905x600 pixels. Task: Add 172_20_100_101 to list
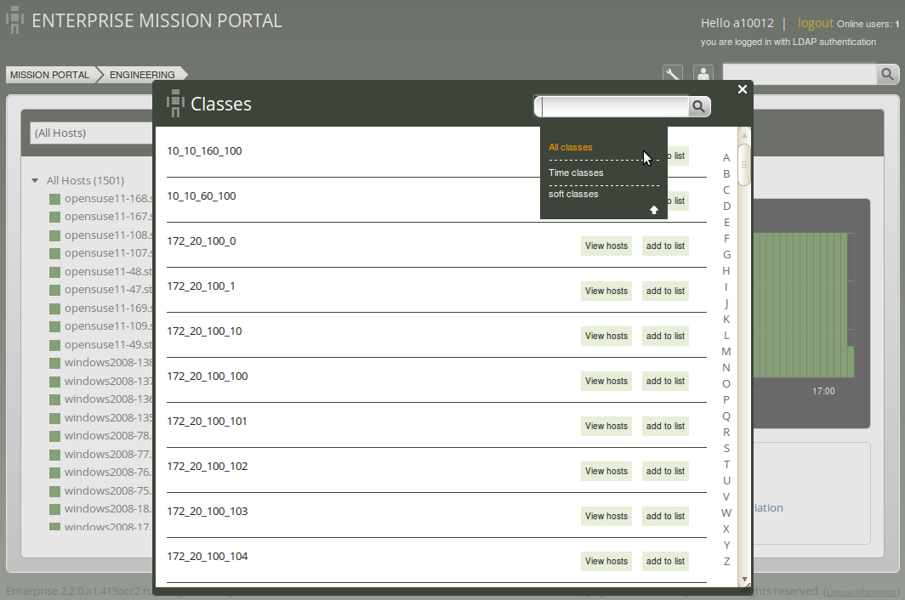click(665, 426)
